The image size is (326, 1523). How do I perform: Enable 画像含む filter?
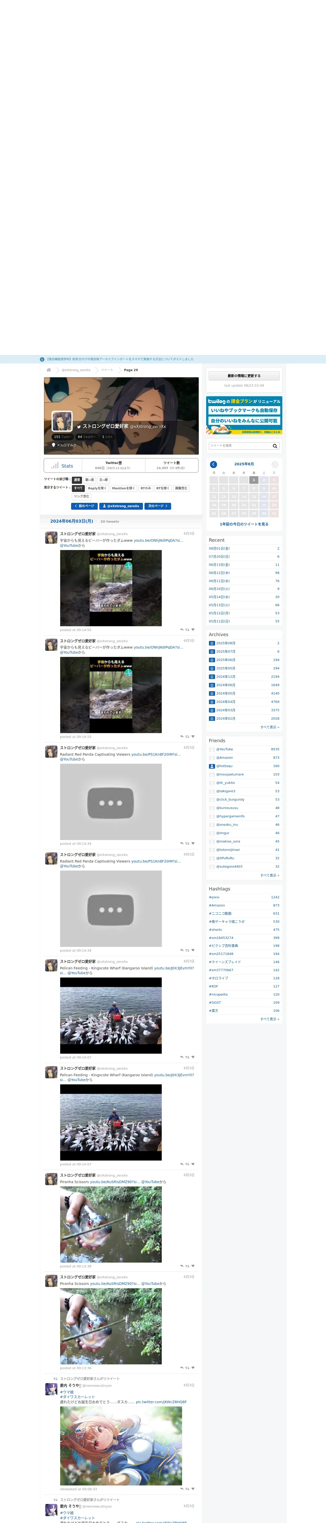pyautogui.click(x=181, y=488)
